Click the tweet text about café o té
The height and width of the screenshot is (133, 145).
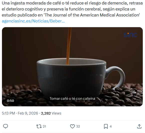(72, 9)
